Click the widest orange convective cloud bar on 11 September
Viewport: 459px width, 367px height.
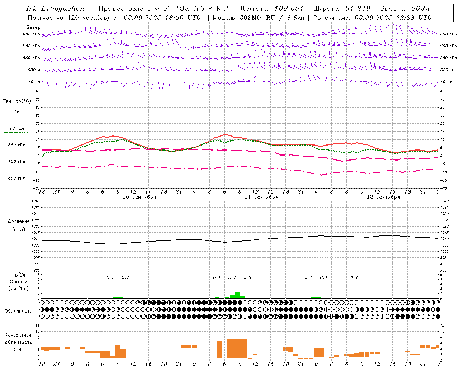(x=237, y=348)
